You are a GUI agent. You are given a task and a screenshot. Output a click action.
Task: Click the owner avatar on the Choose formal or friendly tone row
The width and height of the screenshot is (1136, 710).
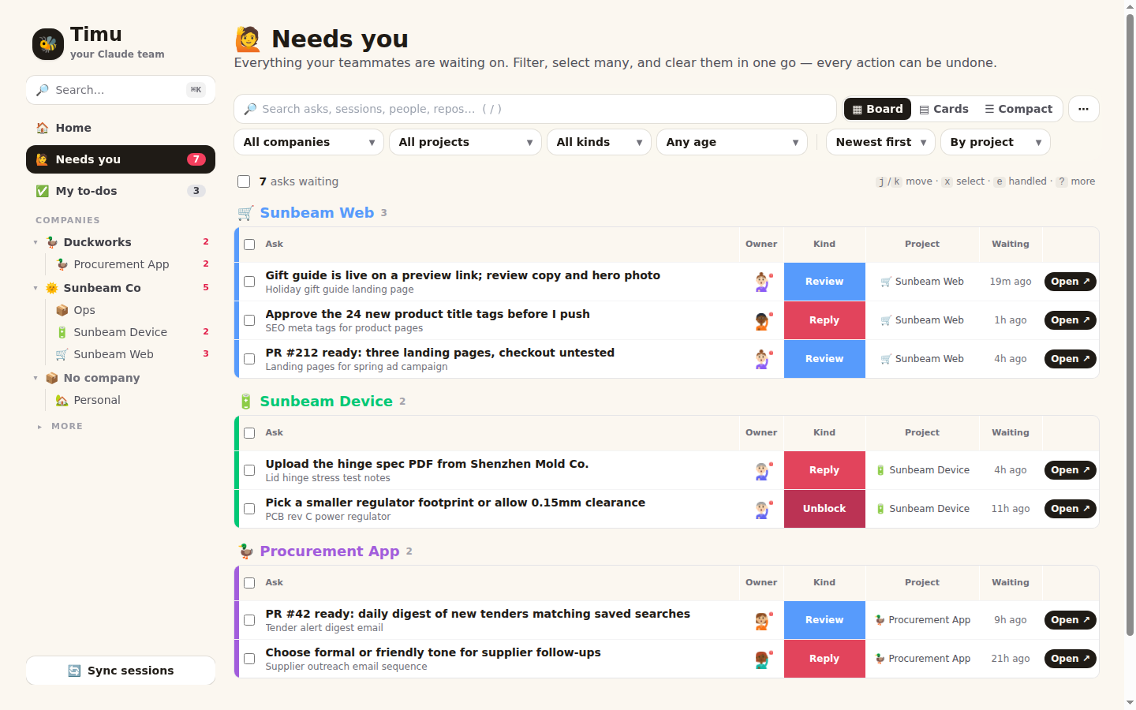coord(762,659)
